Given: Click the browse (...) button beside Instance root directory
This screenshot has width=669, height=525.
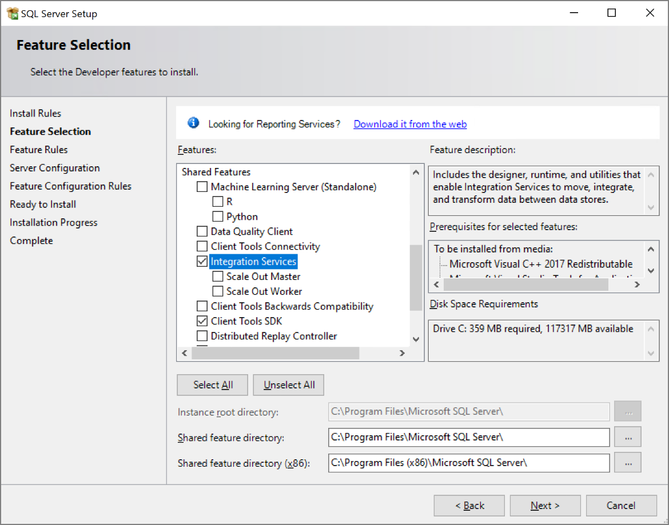Looking at the screenshot, I should (x=627, y=411).
